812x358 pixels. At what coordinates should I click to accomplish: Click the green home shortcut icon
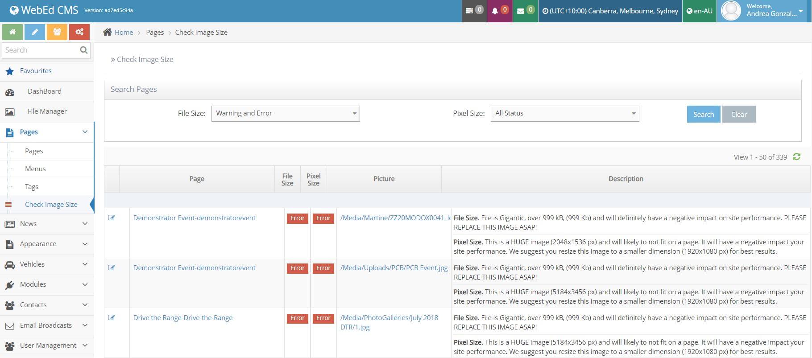pos(12,32)
